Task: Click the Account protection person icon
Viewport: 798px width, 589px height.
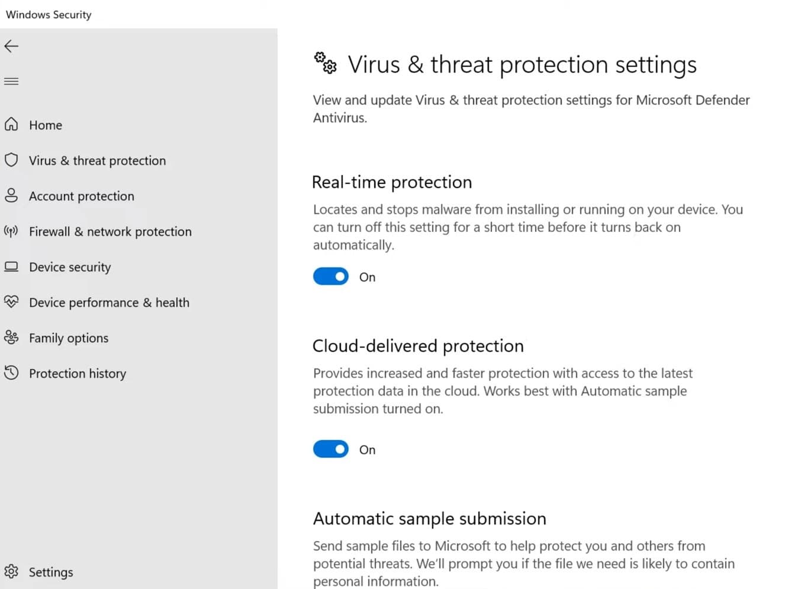Action: point(11,196)
